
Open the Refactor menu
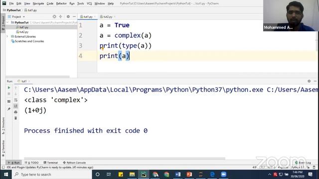[61, 3]
